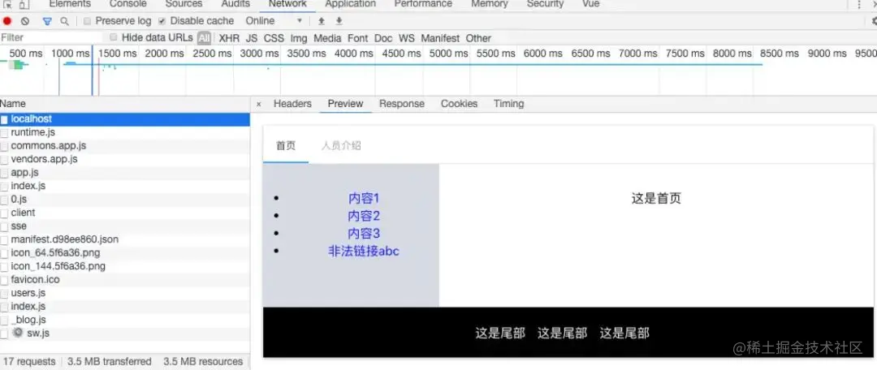
Task: Open the Audits tab
Action: coord(235,4)
